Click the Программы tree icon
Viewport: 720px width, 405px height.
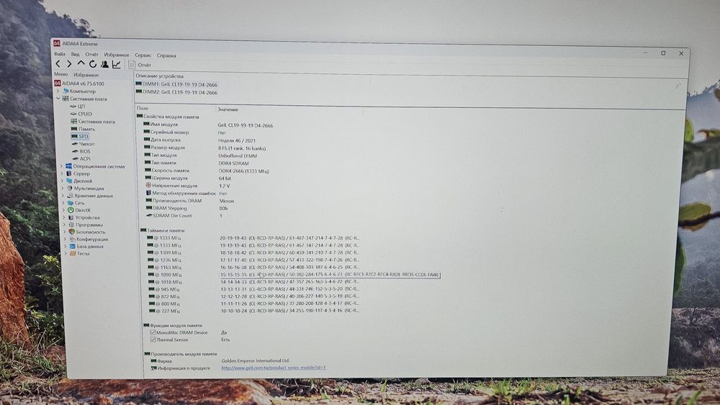[71, 224]
